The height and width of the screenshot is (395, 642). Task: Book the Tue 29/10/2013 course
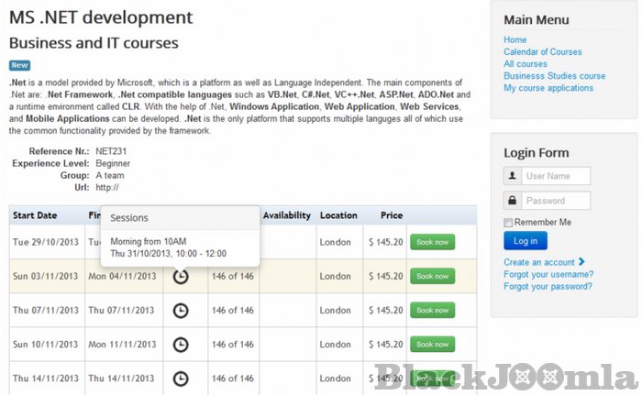(432, 242)
